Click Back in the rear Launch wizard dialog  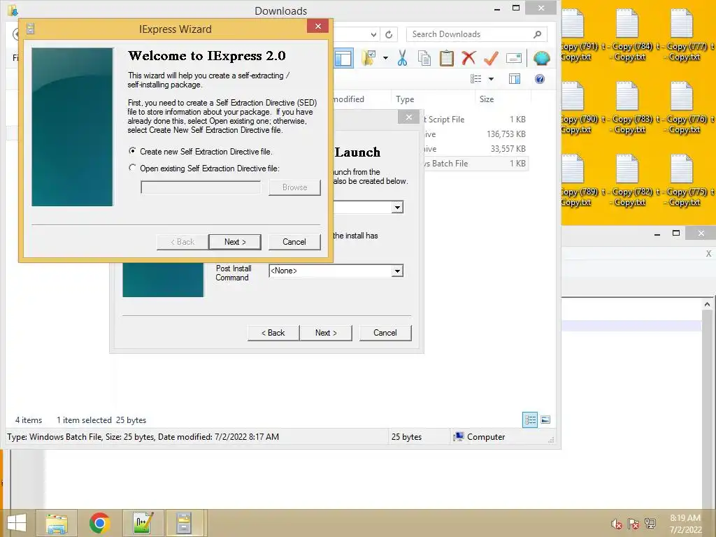tap(273, 333)
